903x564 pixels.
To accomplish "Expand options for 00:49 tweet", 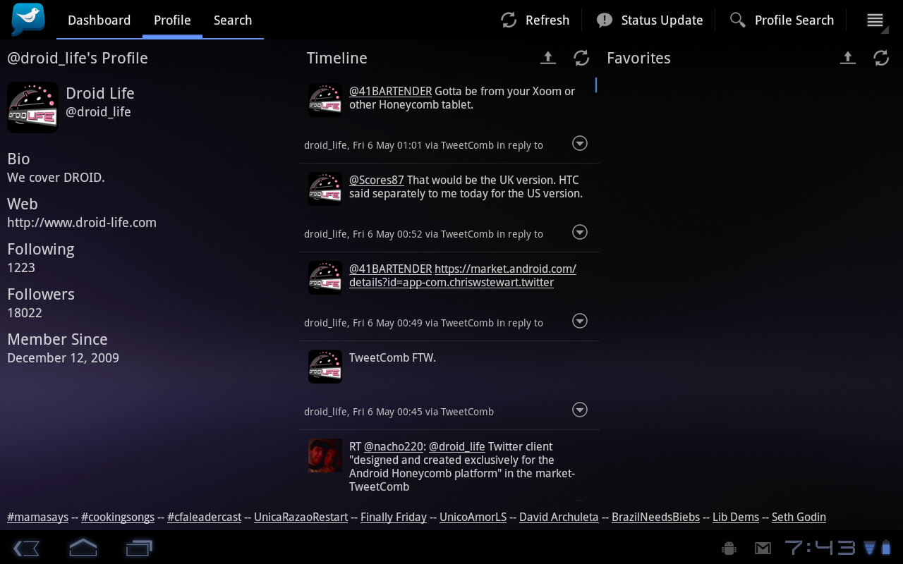I will pyautogui.click(x=580, y=321).
